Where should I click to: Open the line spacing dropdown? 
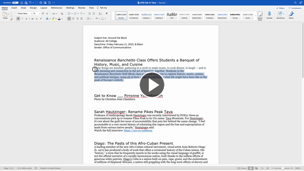click(89, 19)
